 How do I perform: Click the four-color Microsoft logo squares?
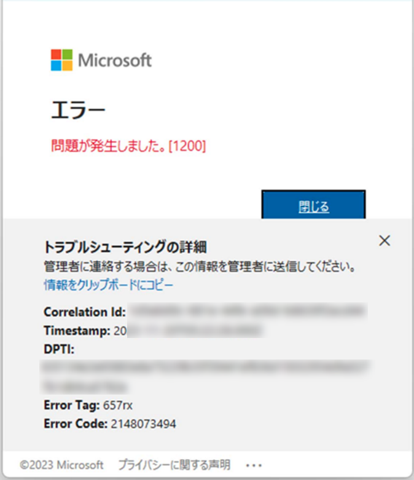point(61,60)
